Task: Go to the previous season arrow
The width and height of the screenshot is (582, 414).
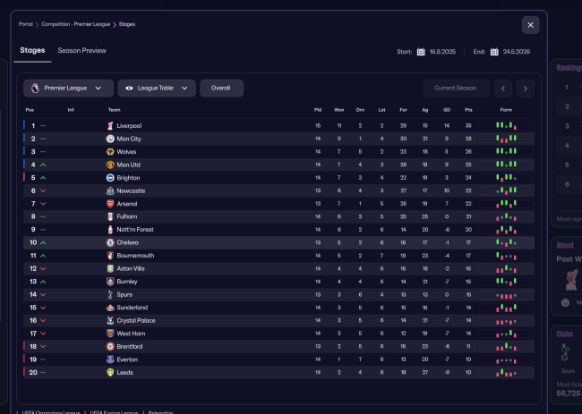Action: (503, 88)
